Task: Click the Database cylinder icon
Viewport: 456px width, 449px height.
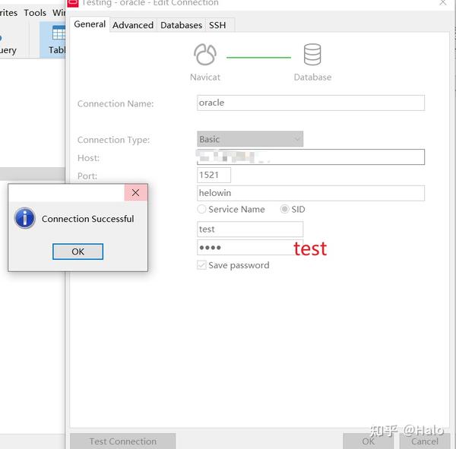Action: click(x=312, y=55)
